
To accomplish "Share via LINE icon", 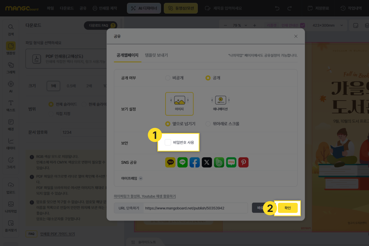I will point(182,162).
